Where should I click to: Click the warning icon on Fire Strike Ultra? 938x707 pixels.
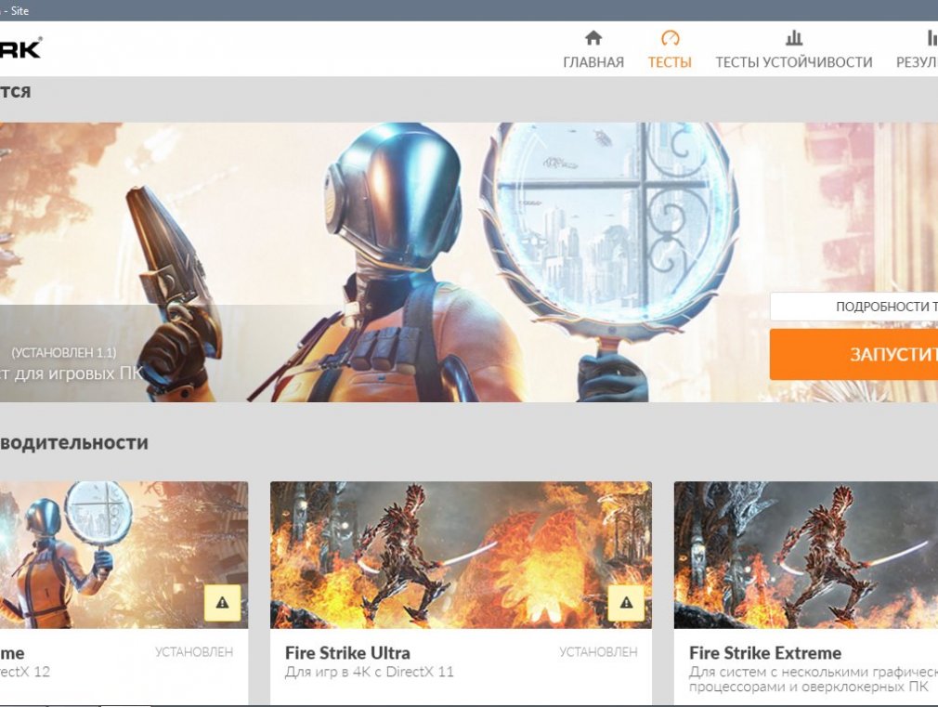click(626, 603)
